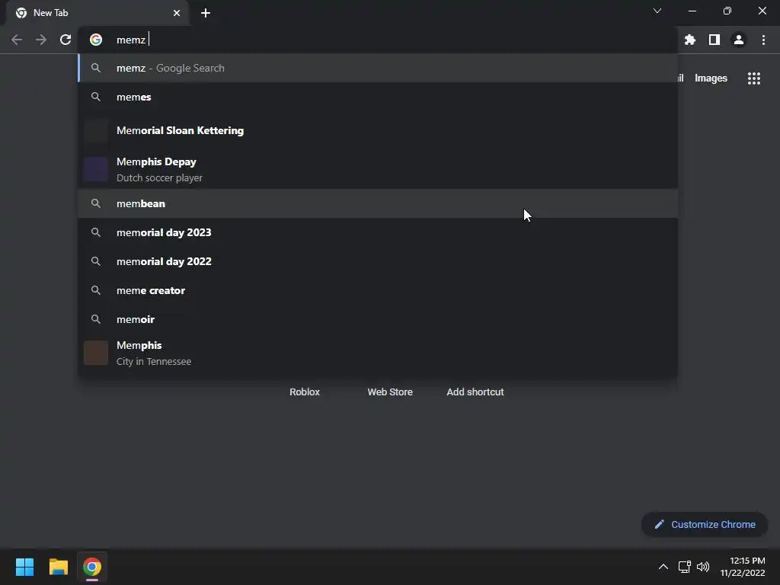Select the 'memoir' suggestion

click(378, 319)
